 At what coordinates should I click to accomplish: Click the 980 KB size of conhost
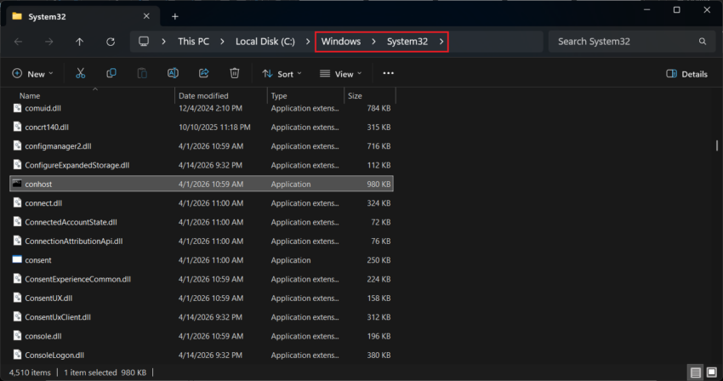point(379,184)
